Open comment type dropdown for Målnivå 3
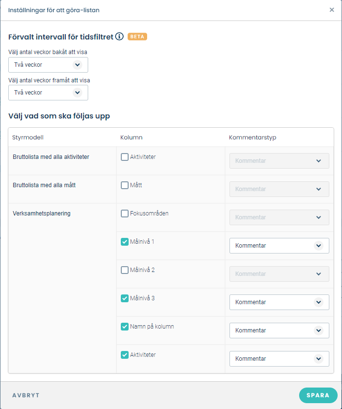This screenshot has height=409, width=342. coord(279,302)
